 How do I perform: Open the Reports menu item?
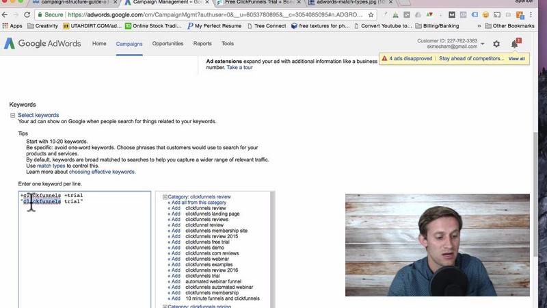tap(202, 44)
